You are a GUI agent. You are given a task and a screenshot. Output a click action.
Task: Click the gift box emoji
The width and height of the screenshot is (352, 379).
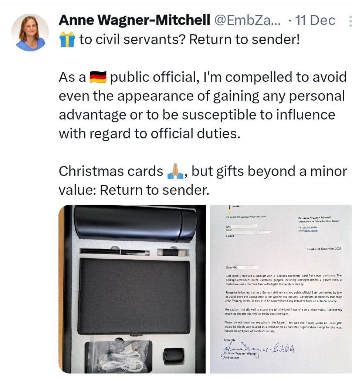67,40
